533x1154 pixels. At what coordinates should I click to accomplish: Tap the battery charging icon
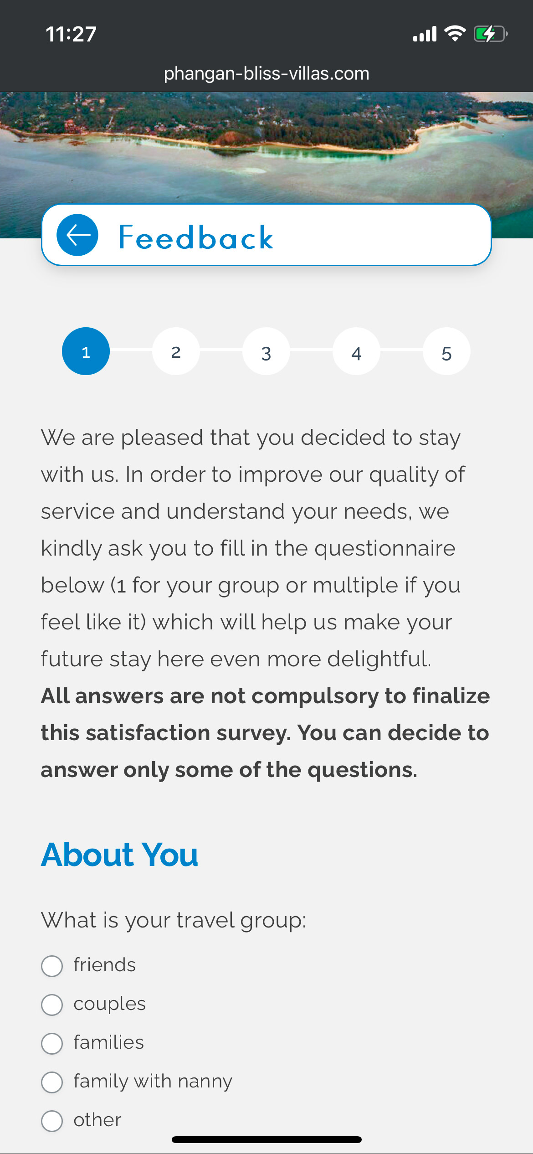[490, 34]
